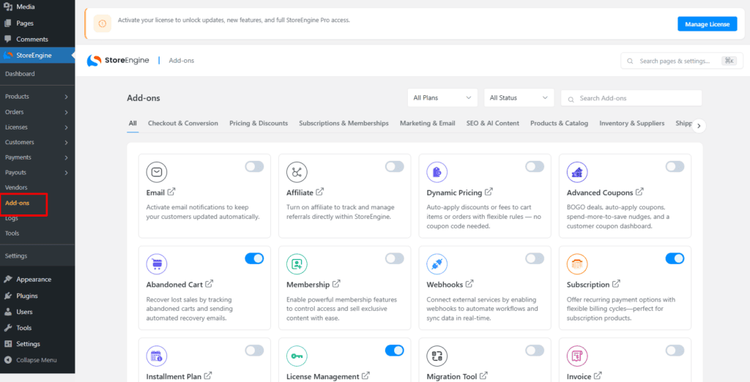750x382 pixels.
Task: Click the Dynamic Pricing add-on icon
Action: click(437, 172)
